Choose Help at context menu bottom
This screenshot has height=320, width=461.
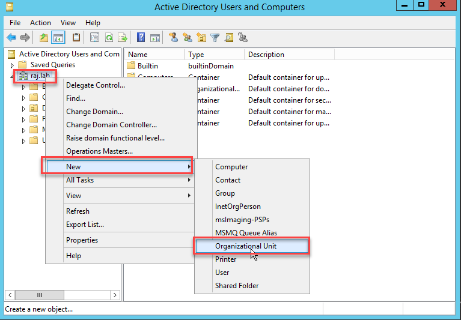click(x=120, y=256)
